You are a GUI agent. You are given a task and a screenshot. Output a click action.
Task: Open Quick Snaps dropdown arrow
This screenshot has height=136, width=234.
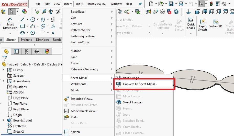pos(191,33)
